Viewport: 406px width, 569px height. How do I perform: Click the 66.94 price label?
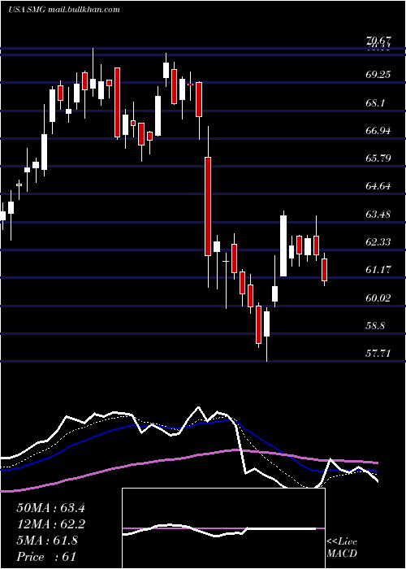tap(378, 131)
